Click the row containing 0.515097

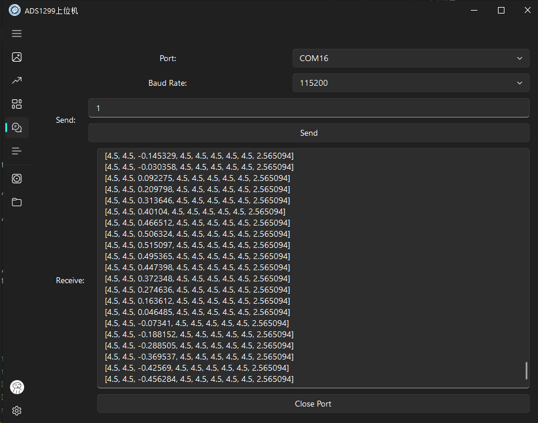click(197, 245)
